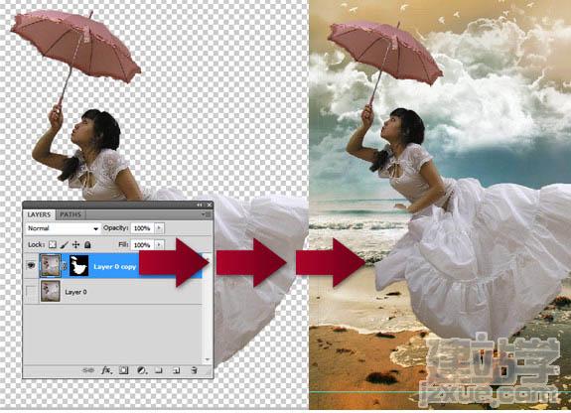Viewport: 571px width, 413px height.
Task: Click the lock all padlock icon
Action: point(87,244)
